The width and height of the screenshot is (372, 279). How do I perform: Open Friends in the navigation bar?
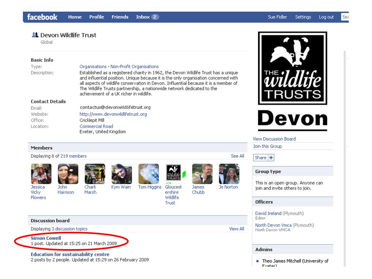[x=120, y=17]
